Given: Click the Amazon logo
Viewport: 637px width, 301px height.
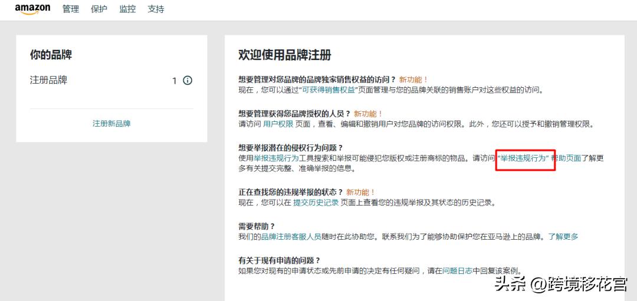Looking at the screenshot, I should click(32, 9).
